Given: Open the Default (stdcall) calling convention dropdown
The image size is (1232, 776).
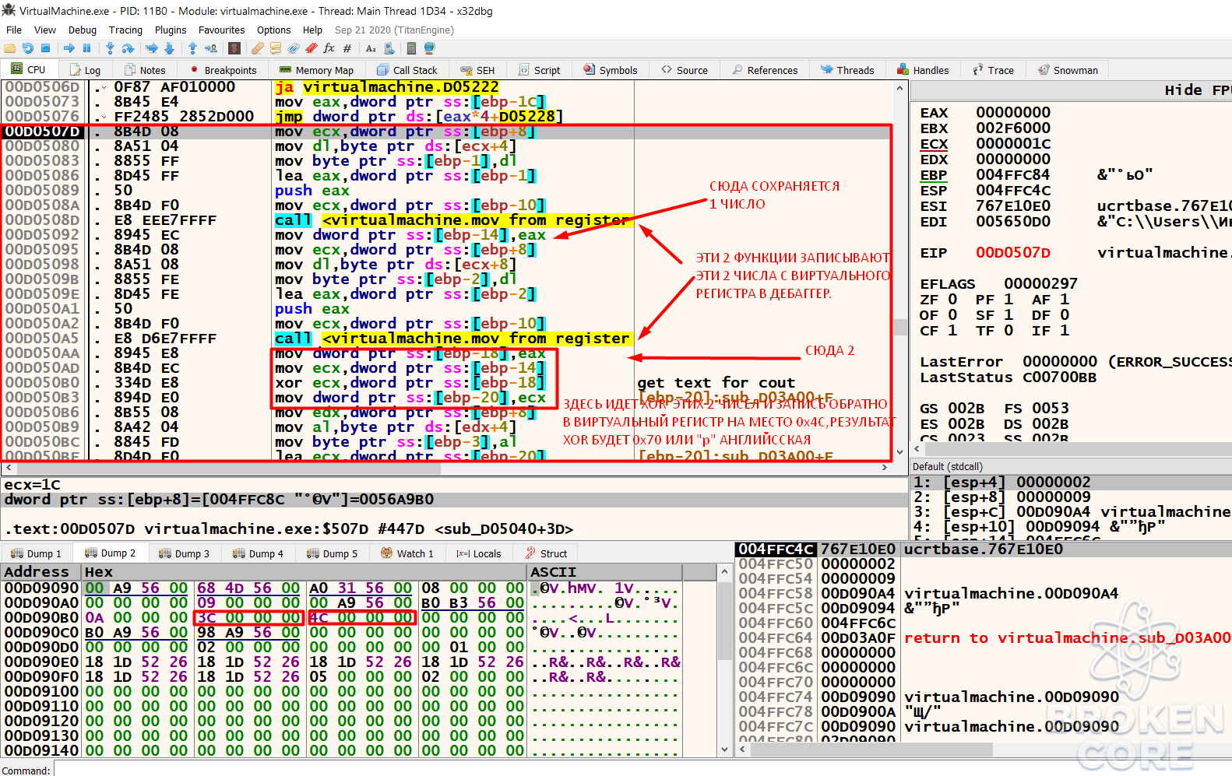Looking at the screenshot, I should tap(1072, 466).
